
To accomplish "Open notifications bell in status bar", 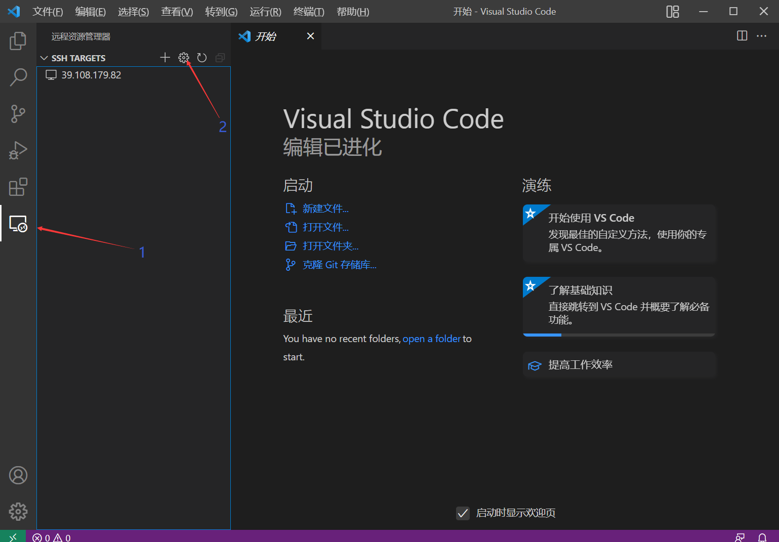I will (762, 537).
